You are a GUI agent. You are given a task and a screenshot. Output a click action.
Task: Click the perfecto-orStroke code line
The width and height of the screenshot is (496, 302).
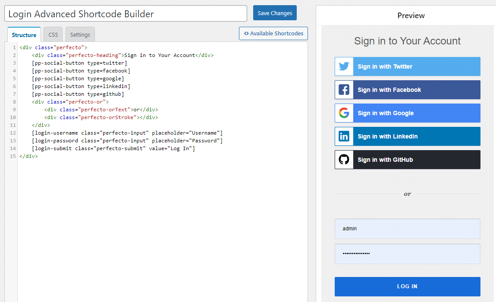(101, 117)
